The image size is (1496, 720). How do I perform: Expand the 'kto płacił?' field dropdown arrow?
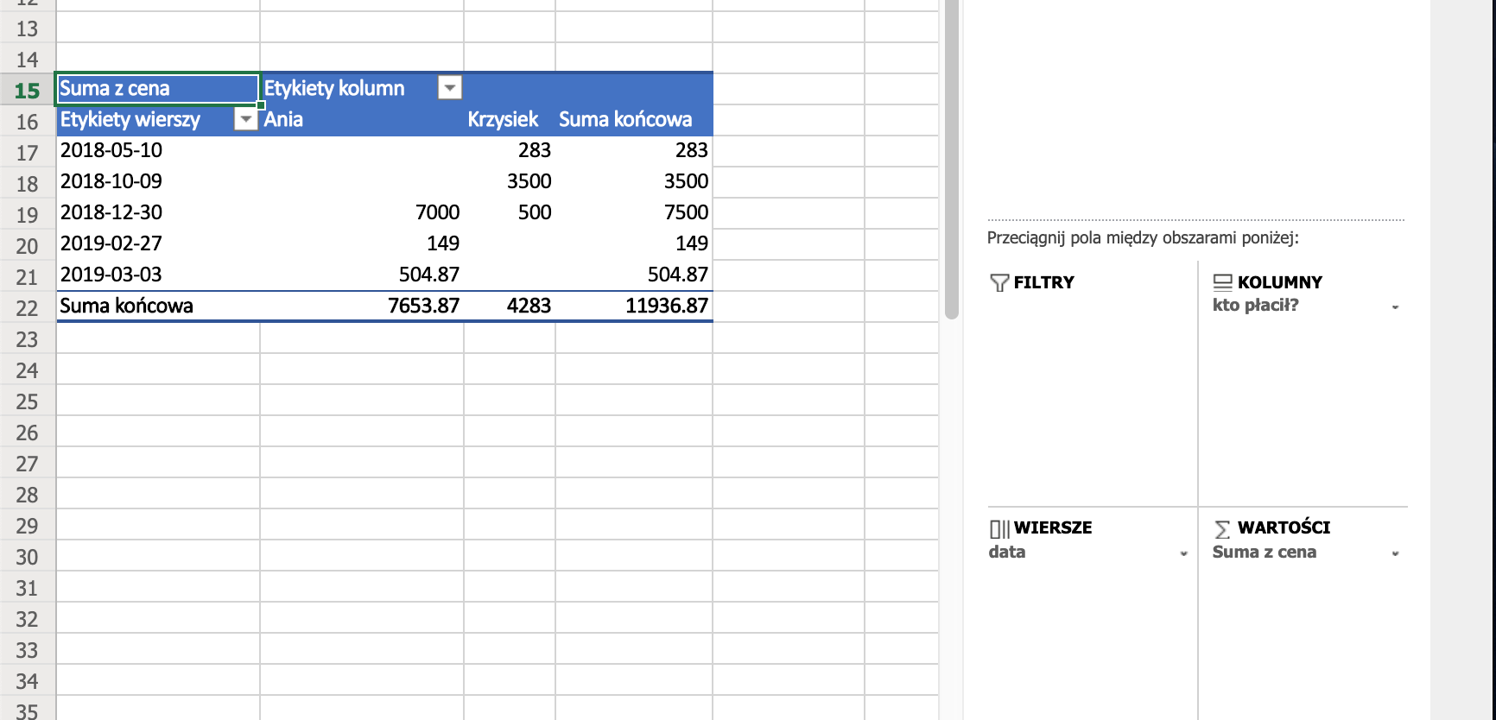point(1395,307)
